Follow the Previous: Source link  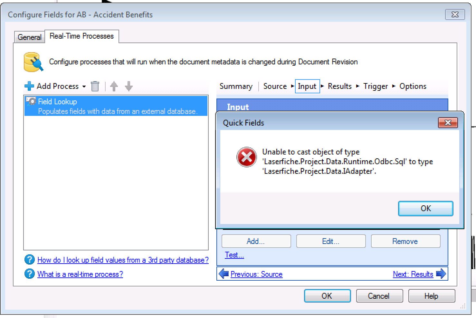(x=256, y=274)
